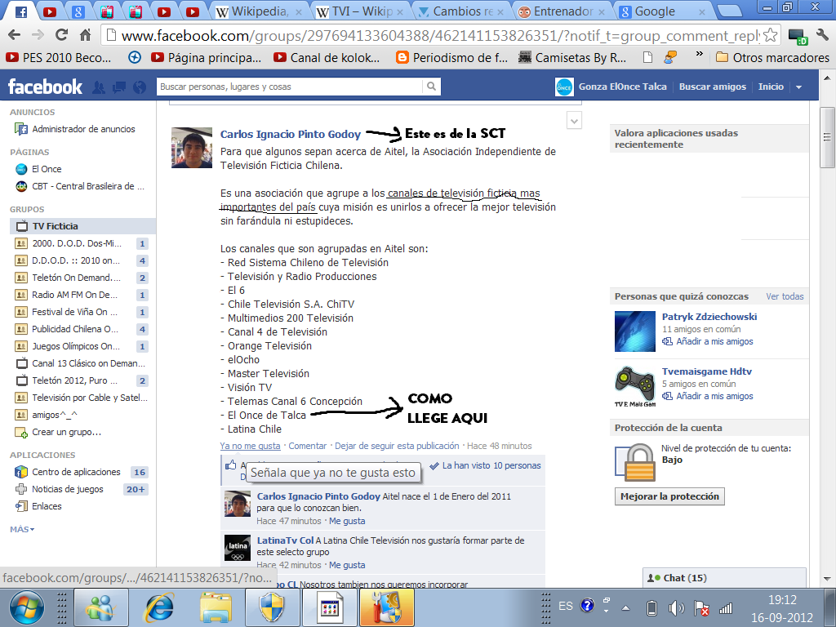Click the volume speaker tray icon
Image resolution: width=836 pixels, height=627 pixels.
click(676, 607)
